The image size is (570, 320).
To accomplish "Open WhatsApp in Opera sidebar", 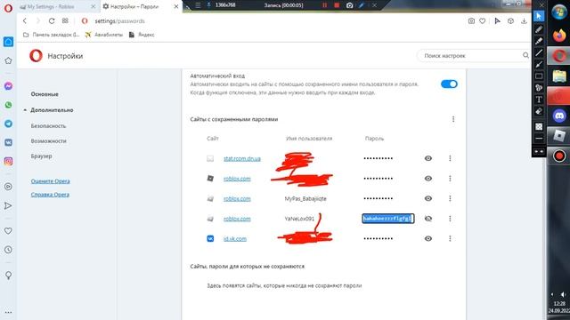I will point(8,105).
